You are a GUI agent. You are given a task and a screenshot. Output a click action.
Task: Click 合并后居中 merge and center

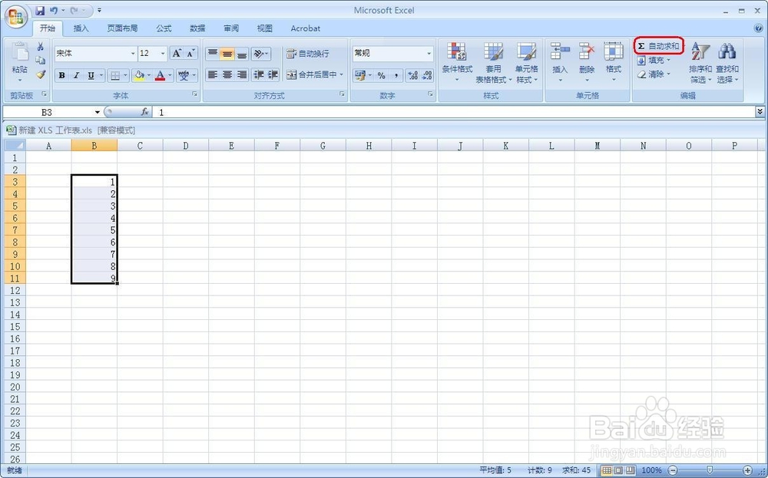click(312, 75)
